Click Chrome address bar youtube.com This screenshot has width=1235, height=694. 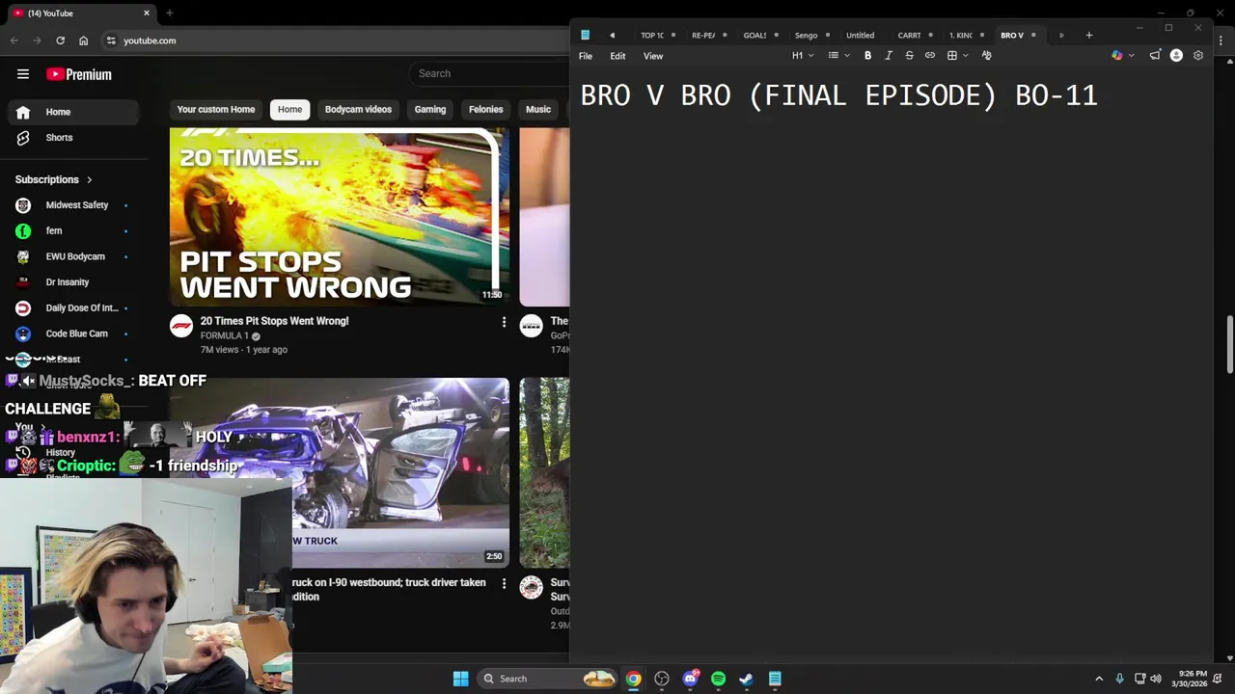[x=150, y=40]
